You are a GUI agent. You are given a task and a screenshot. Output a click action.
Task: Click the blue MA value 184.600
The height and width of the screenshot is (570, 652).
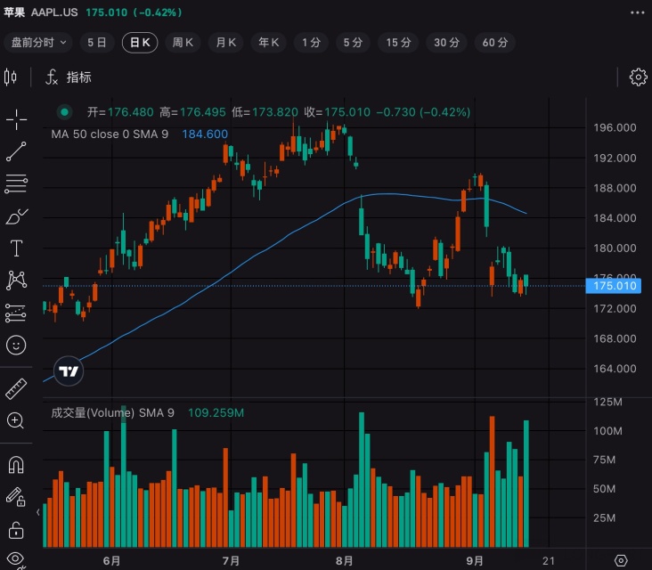pyautogui.click(x=205, y=134)
